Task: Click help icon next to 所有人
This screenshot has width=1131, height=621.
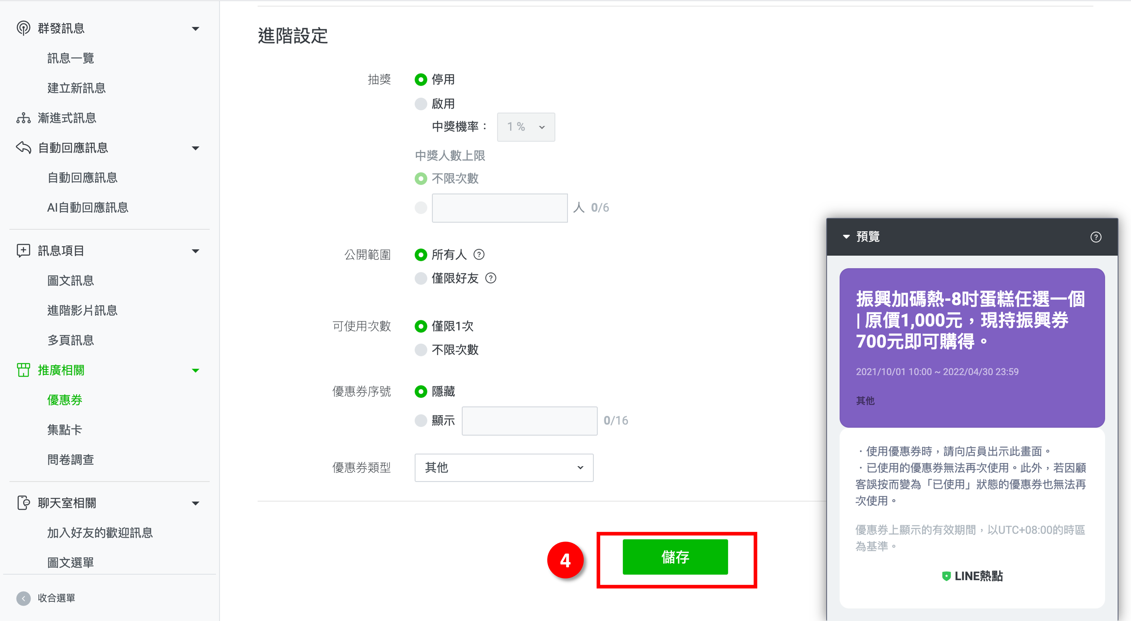Action: pyautogui.click(x=479, y=254)
